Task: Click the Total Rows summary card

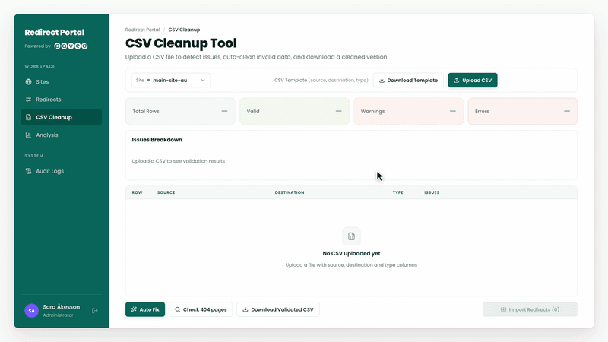Action: pyautogui.click(x=180, y=111)
